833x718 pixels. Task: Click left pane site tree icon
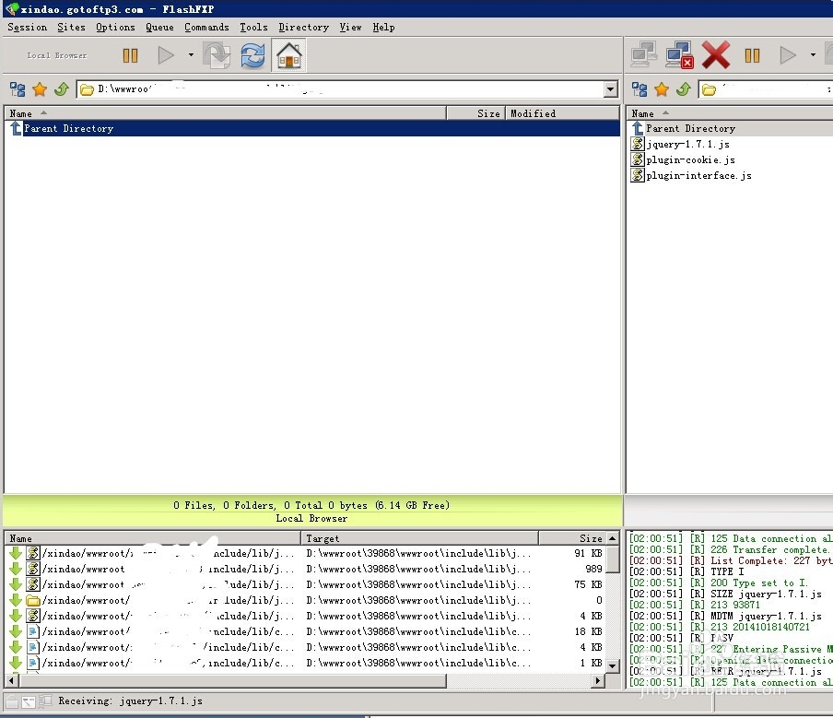click(18, 89)
